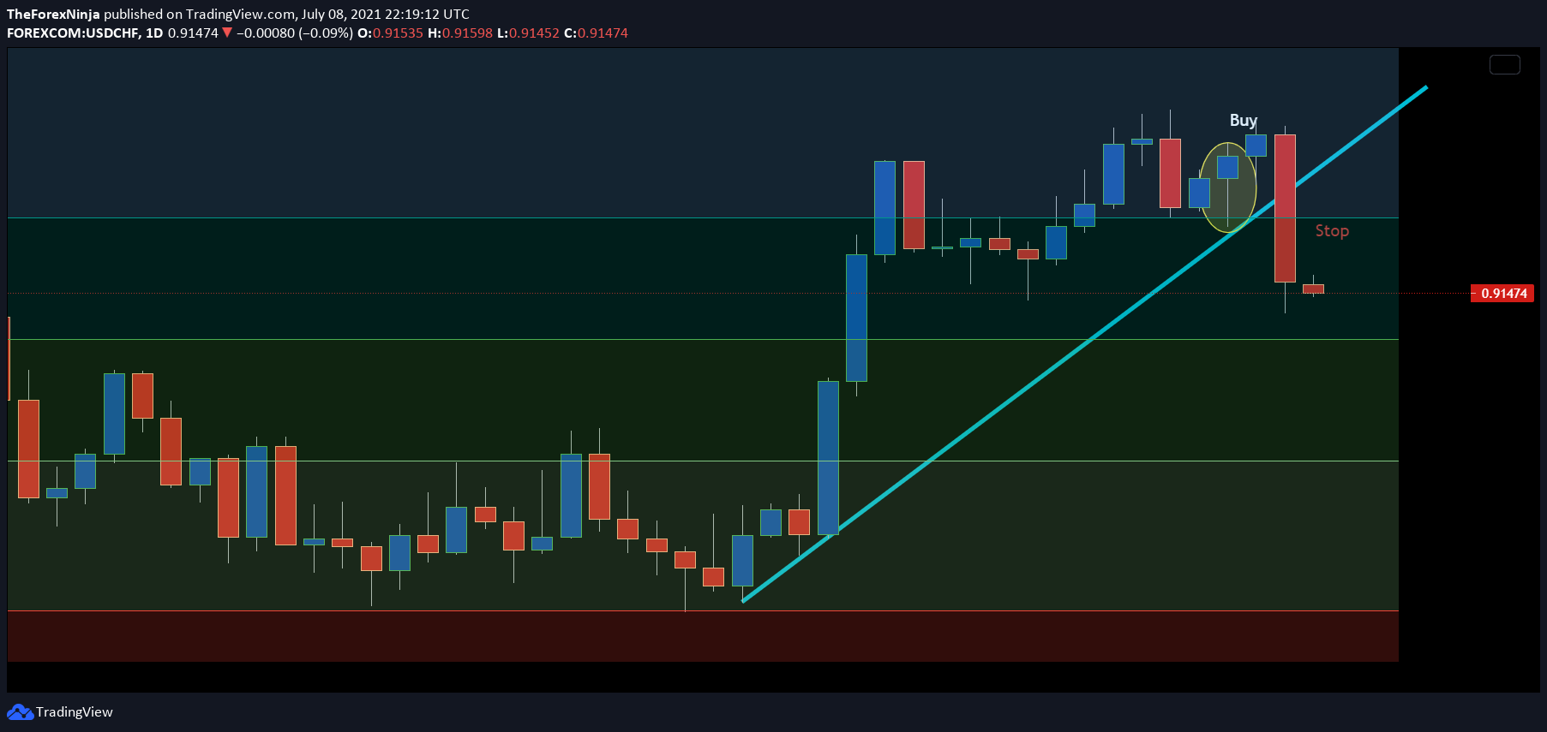Image resolution: width=1547 pixels, height=732 pixels.
Task: Click the cyan ascending trendline
Action: (1083, 344)
